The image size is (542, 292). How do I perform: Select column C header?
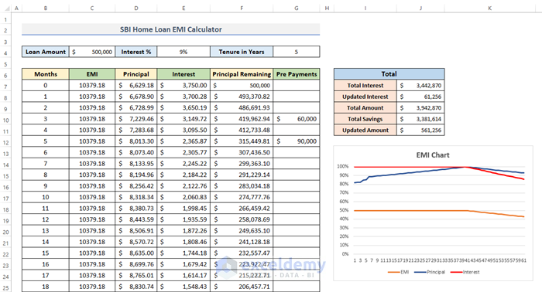tap(92, 8)
